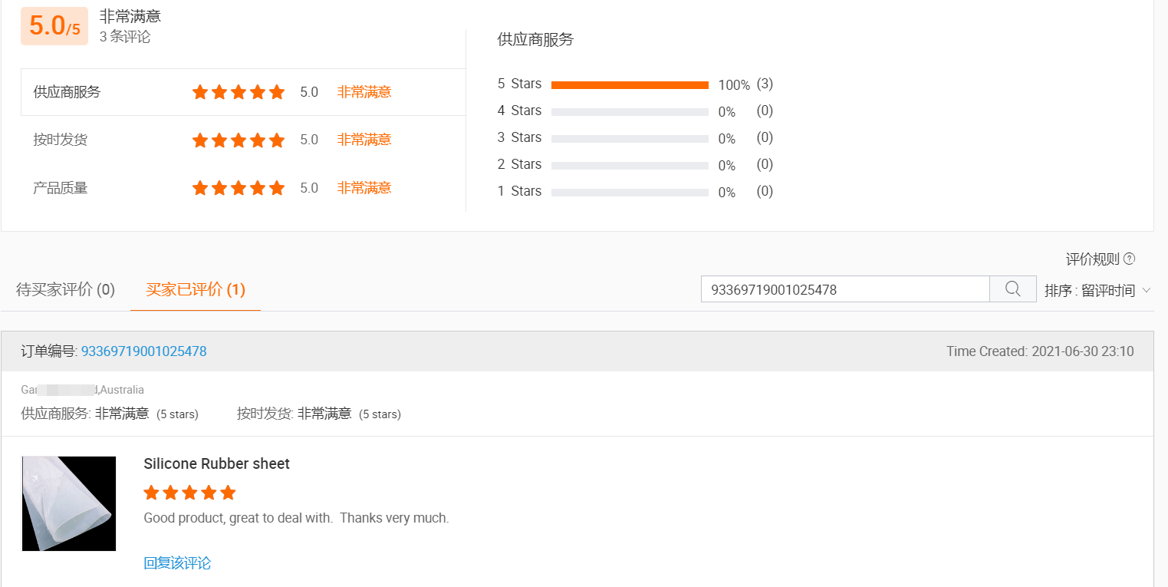Open the Silicone Rubber sheet product thumbnail
The image size is (1168, 587).
point(69,503)
